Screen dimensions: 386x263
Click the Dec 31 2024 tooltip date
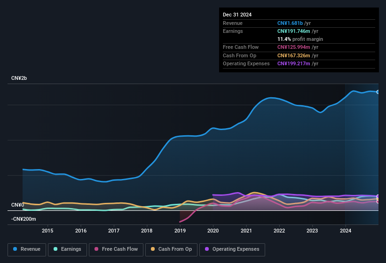point(237,15)
